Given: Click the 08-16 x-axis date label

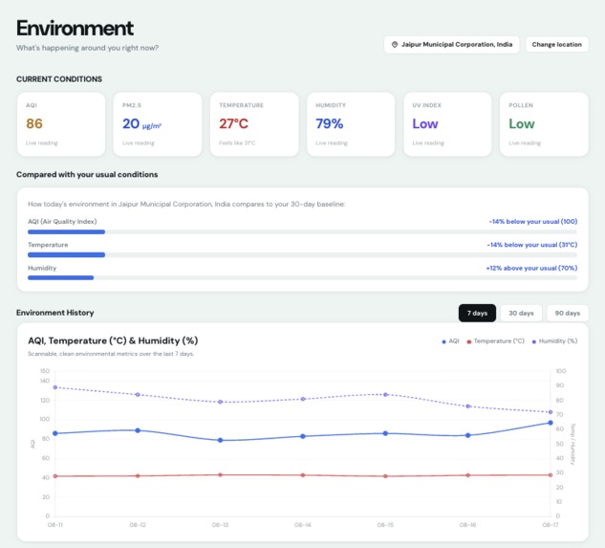Looking at the screenshot, I should (468, 525).
